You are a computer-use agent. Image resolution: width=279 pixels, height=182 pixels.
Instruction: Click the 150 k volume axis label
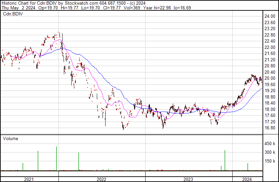click(x=271, y=161)
